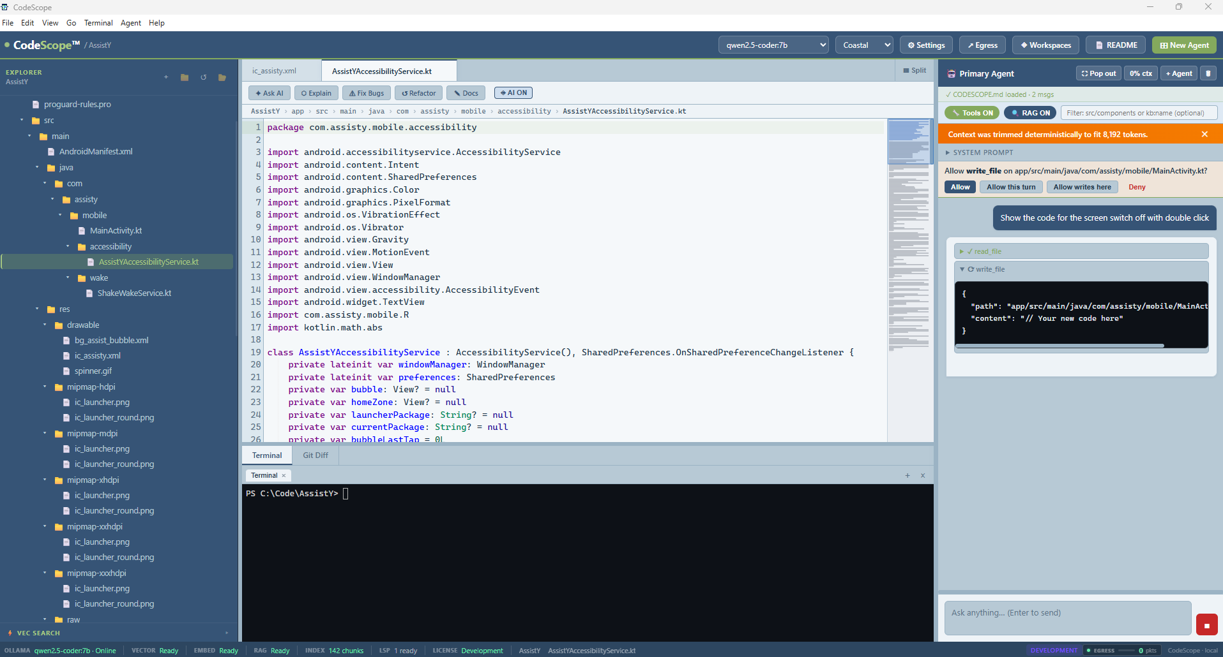Open the Help menu in the menu bar
Image resolution: width=1223 pixels, height=657 pixels.
[156, 23]
